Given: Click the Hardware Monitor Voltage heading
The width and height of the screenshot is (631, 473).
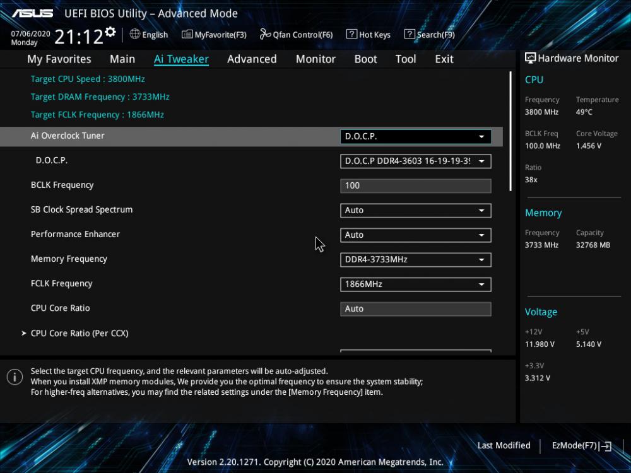Looking at the screenshot, I should tap(541, 312).
